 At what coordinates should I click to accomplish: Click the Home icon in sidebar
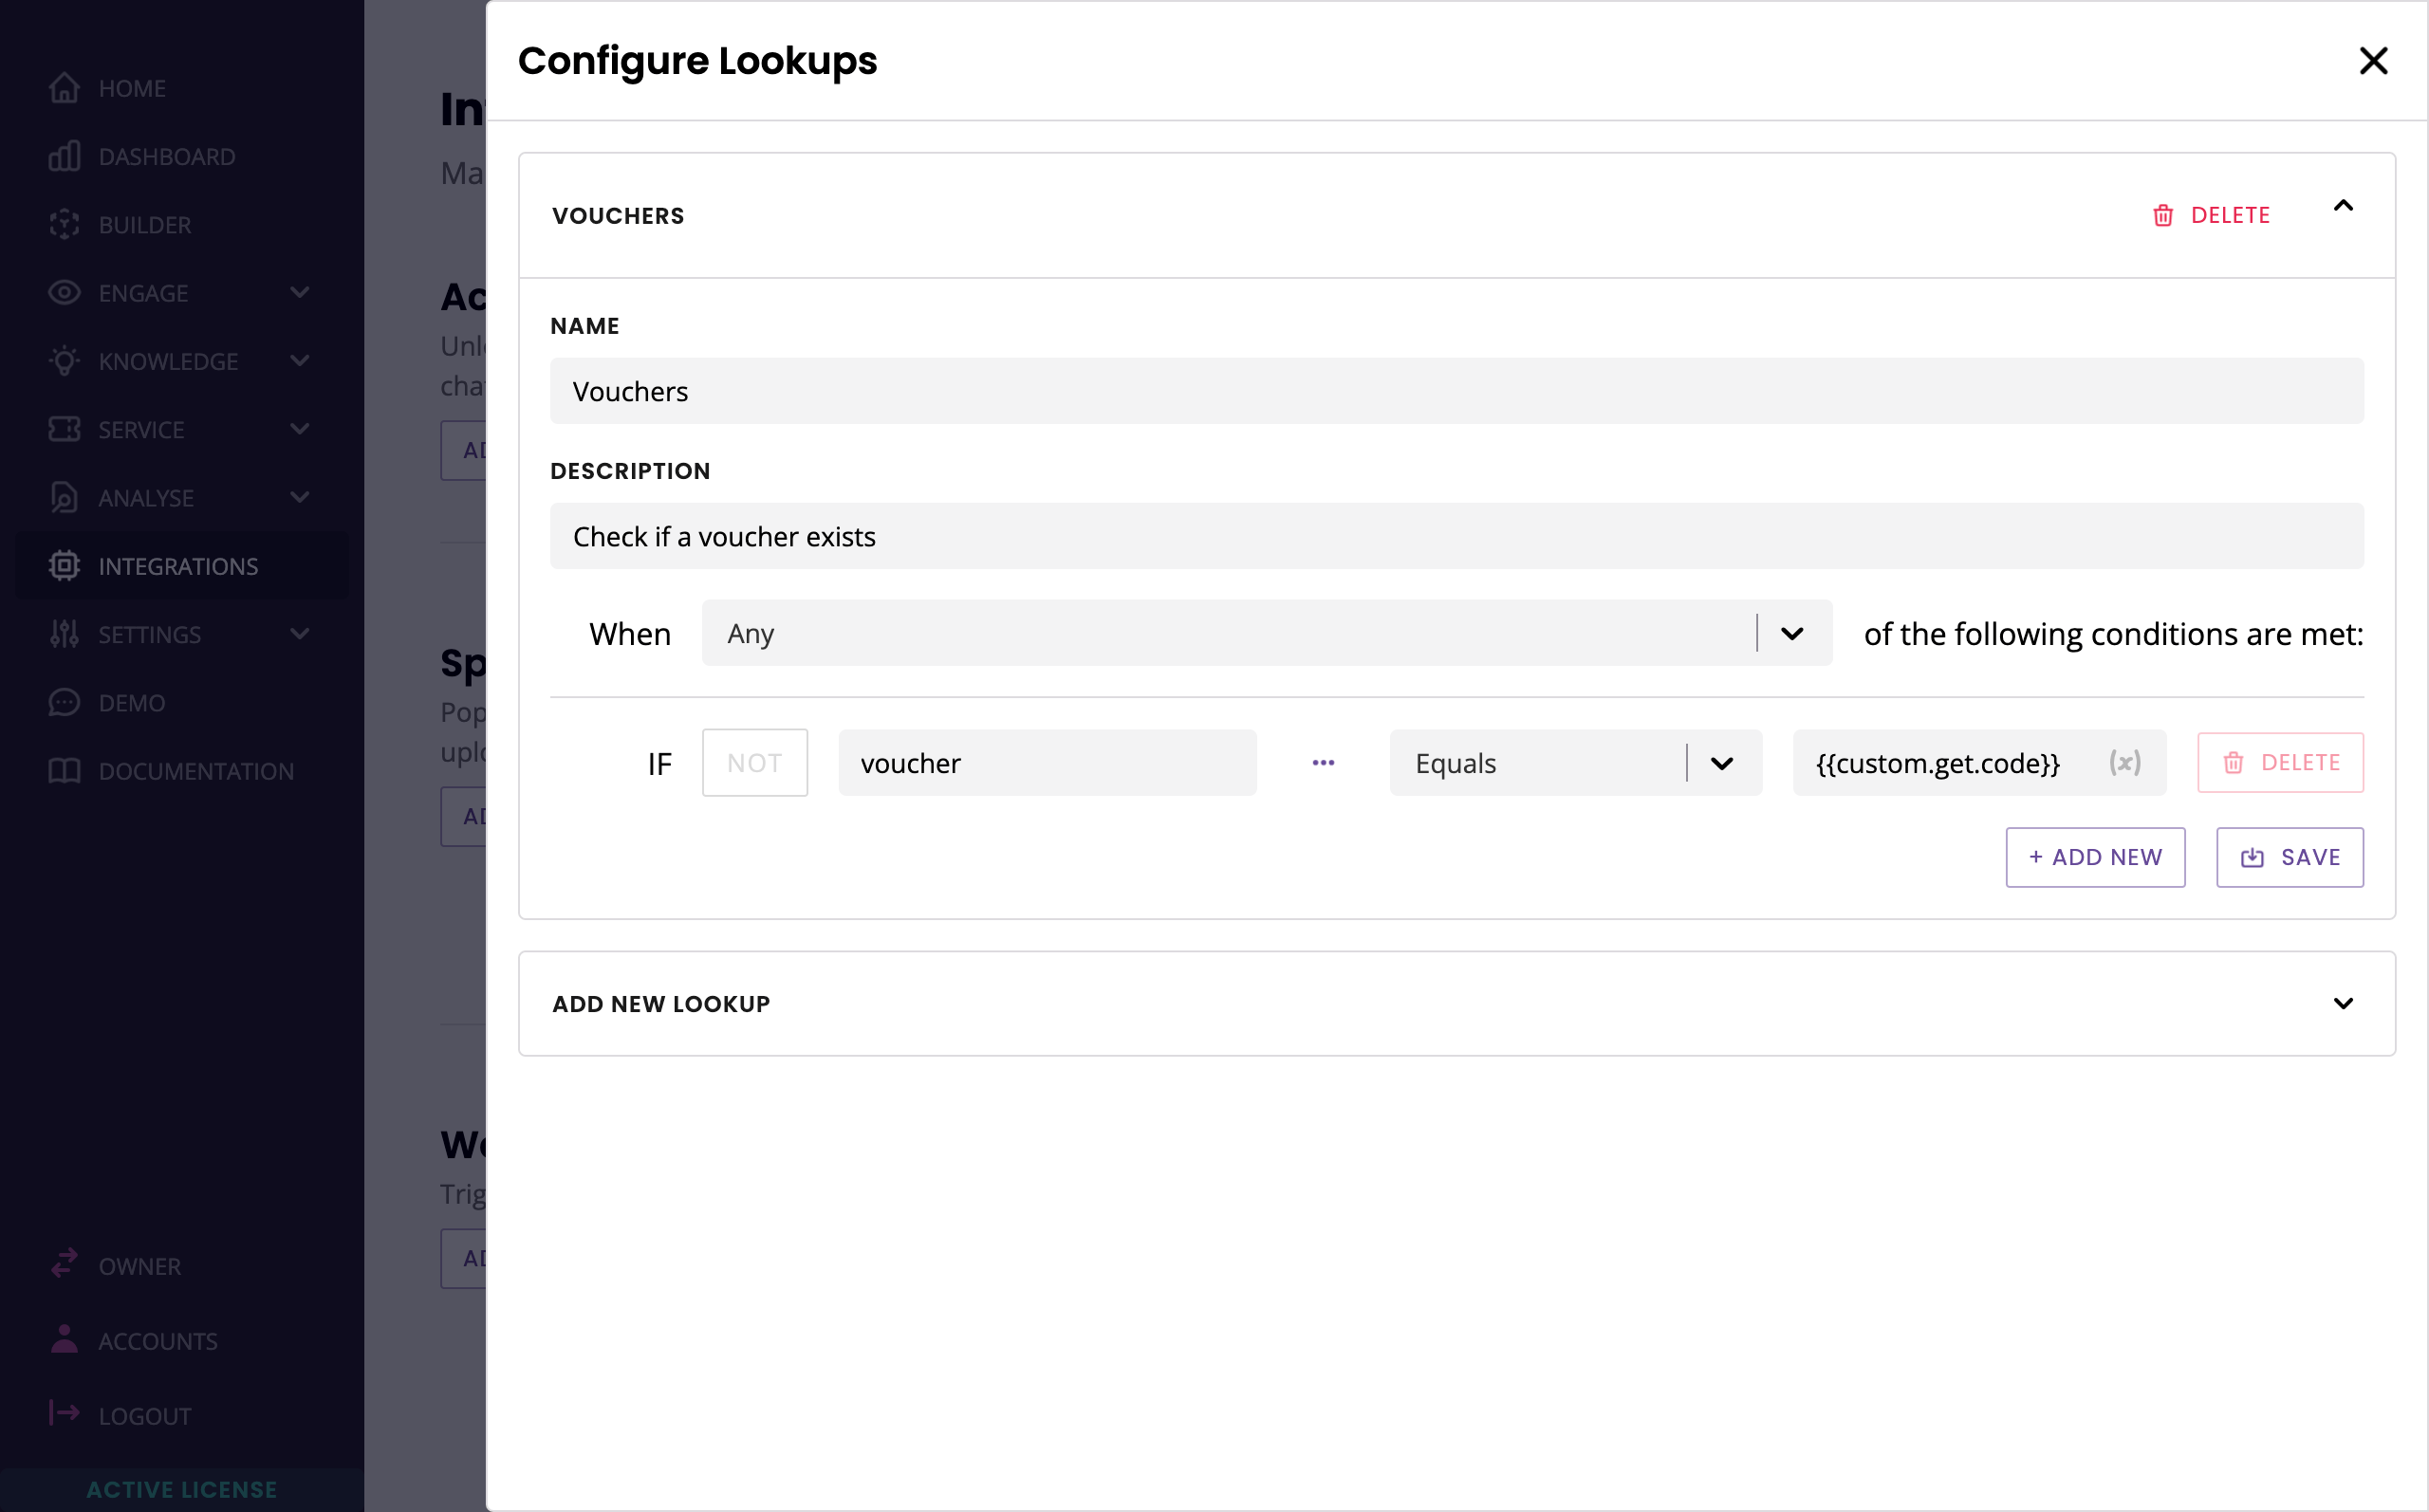click(64, 88)
